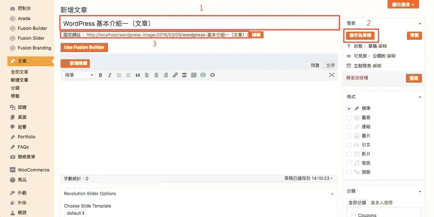This screenshot has width=434, height=217.
Task: Click 新增媒體 add media button
Action: pyautogui.click(x=75, y=64)
